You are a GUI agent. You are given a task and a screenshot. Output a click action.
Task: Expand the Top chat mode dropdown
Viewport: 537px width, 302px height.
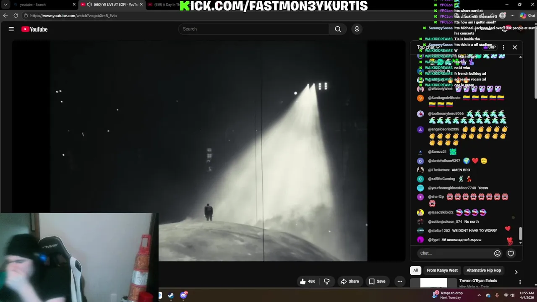[x=429, y=47]
